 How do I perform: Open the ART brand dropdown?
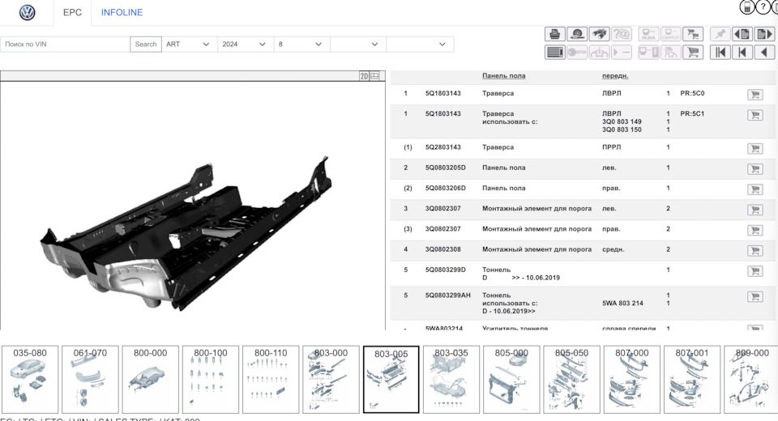click(189, 45)
